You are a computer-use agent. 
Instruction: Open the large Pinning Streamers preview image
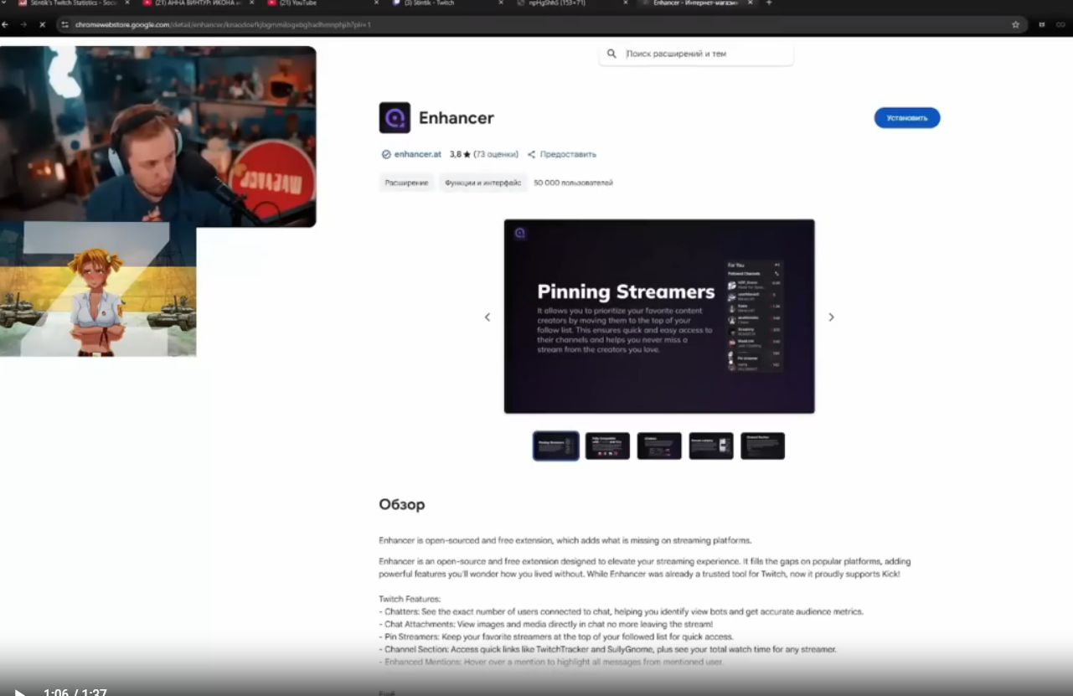659,317
